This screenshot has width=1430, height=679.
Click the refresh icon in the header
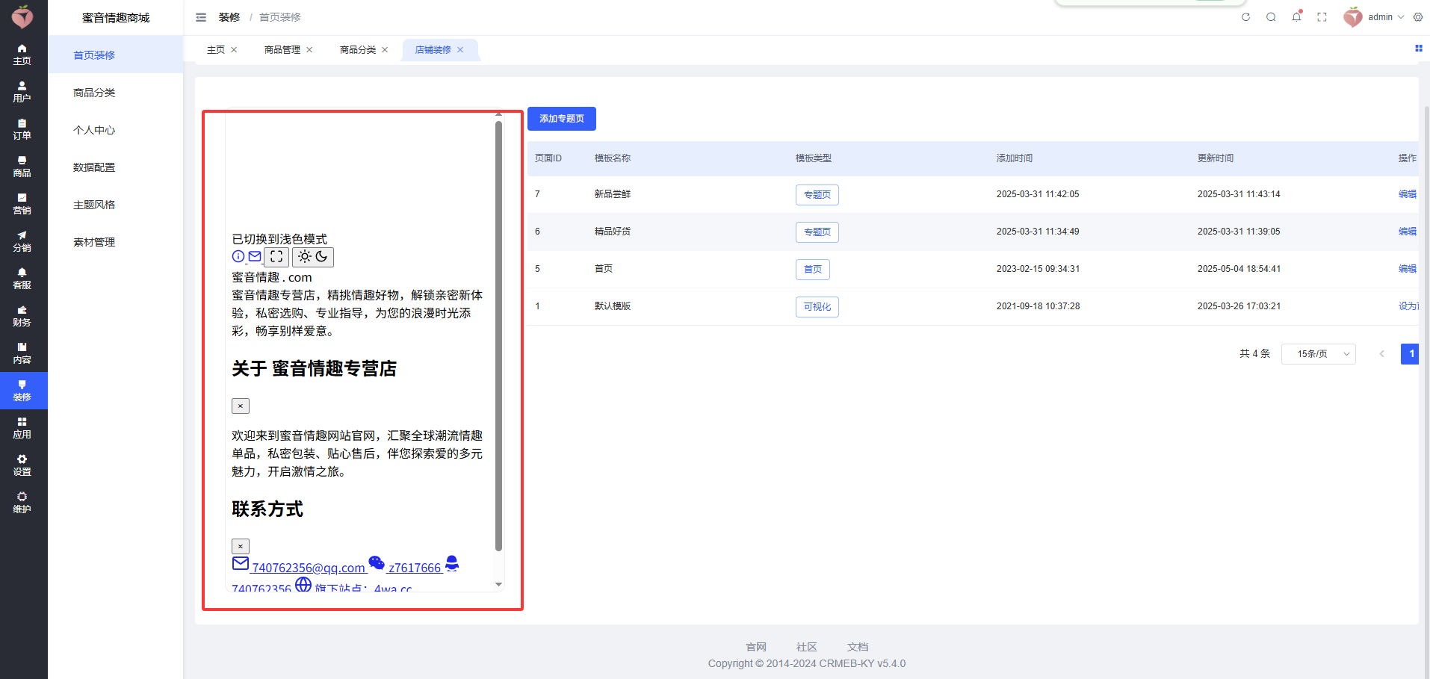[x=1245, y=17]
